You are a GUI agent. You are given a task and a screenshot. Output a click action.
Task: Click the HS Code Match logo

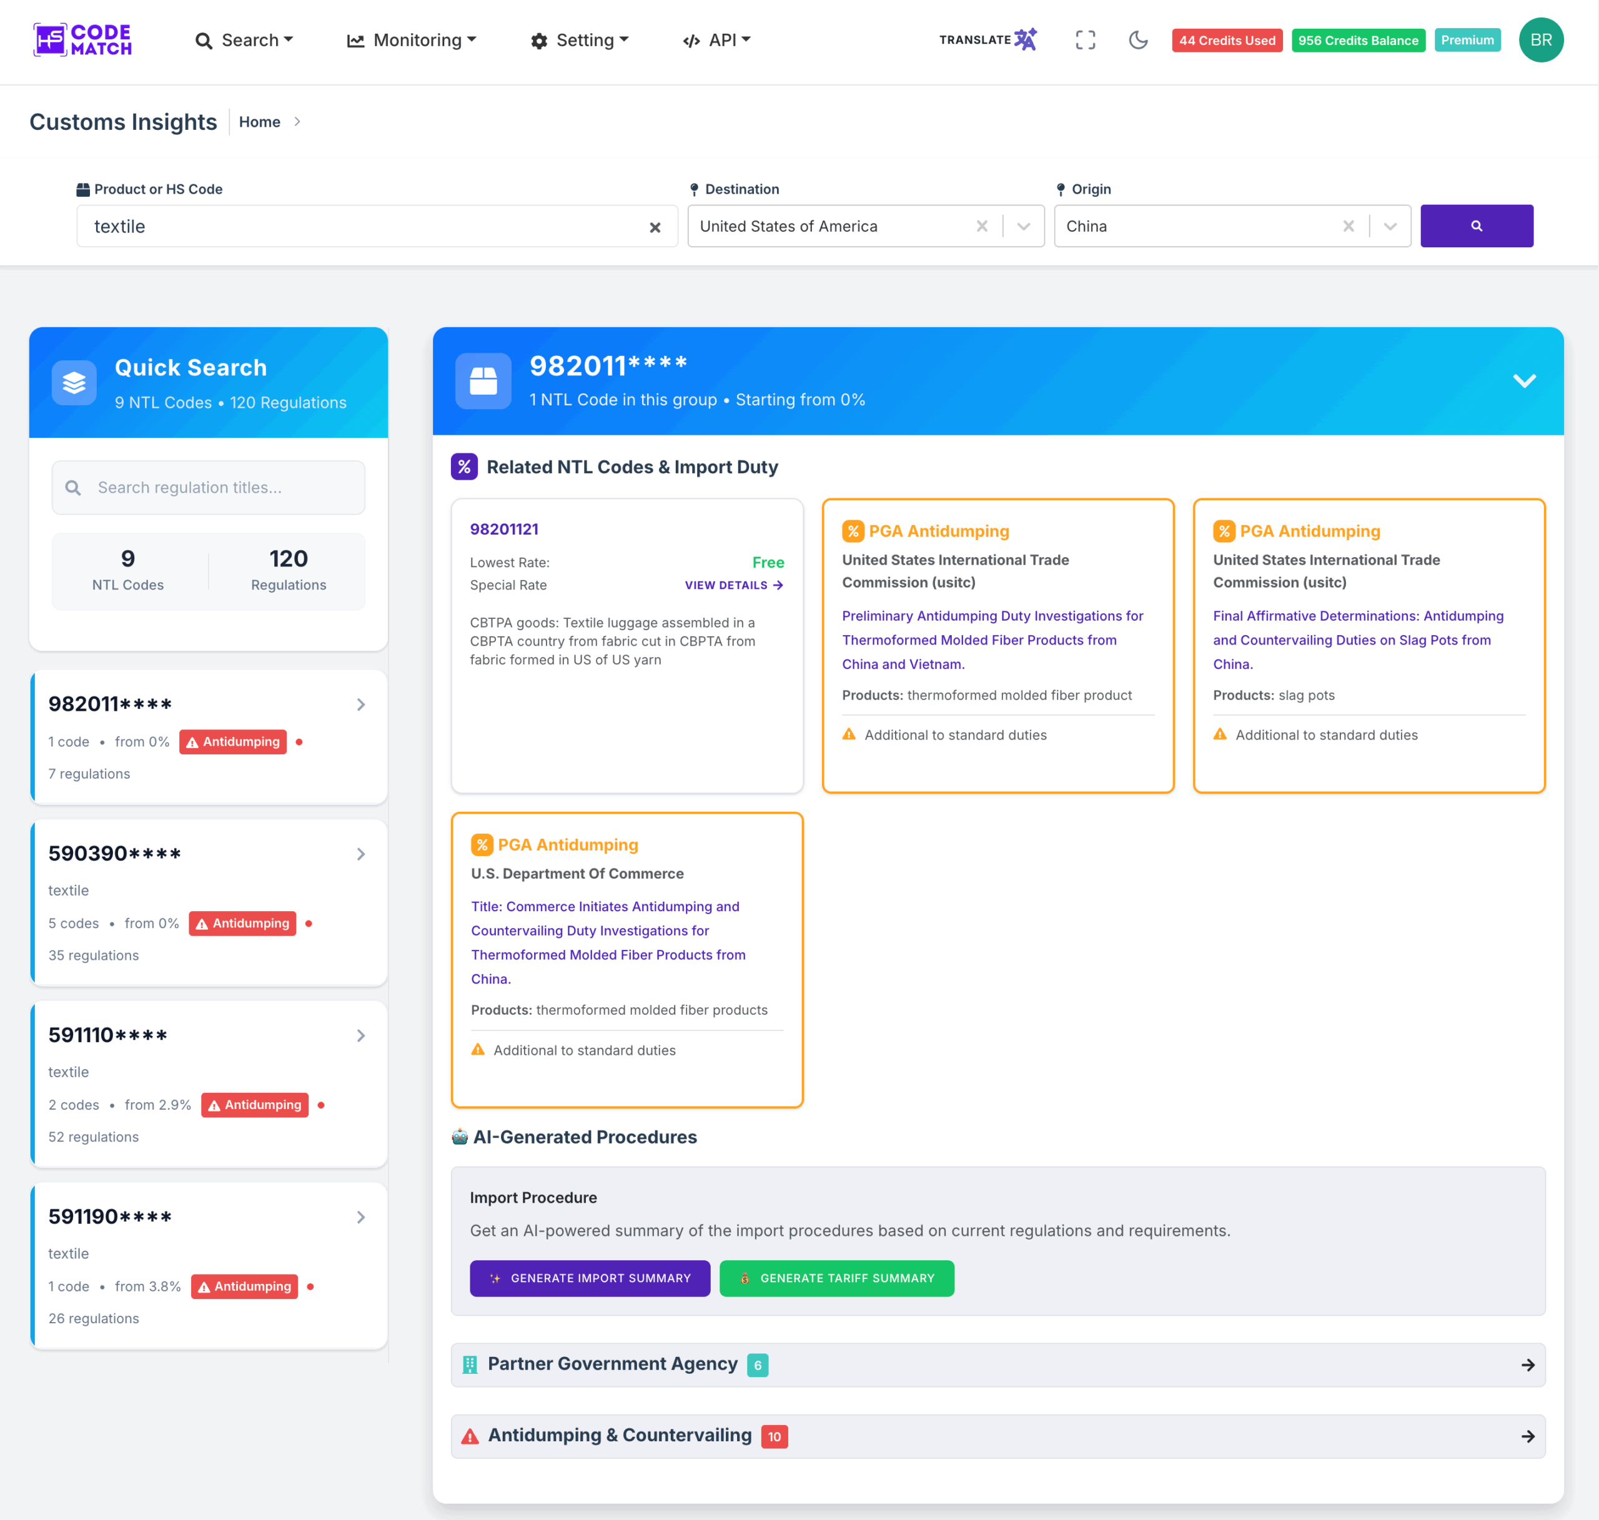(x=82, y=40)
